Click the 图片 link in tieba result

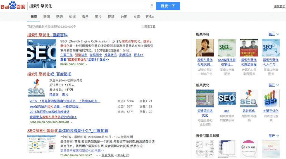(x=65, y=94)
